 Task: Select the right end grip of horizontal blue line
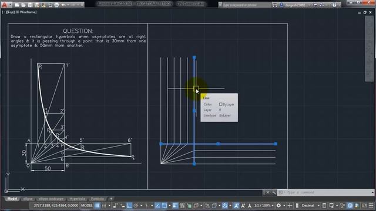pos(276,144)
